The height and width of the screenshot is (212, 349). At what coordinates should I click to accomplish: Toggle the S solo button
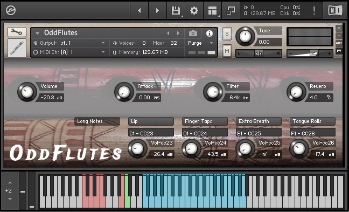pyautogui.click(x=227, y=33)
